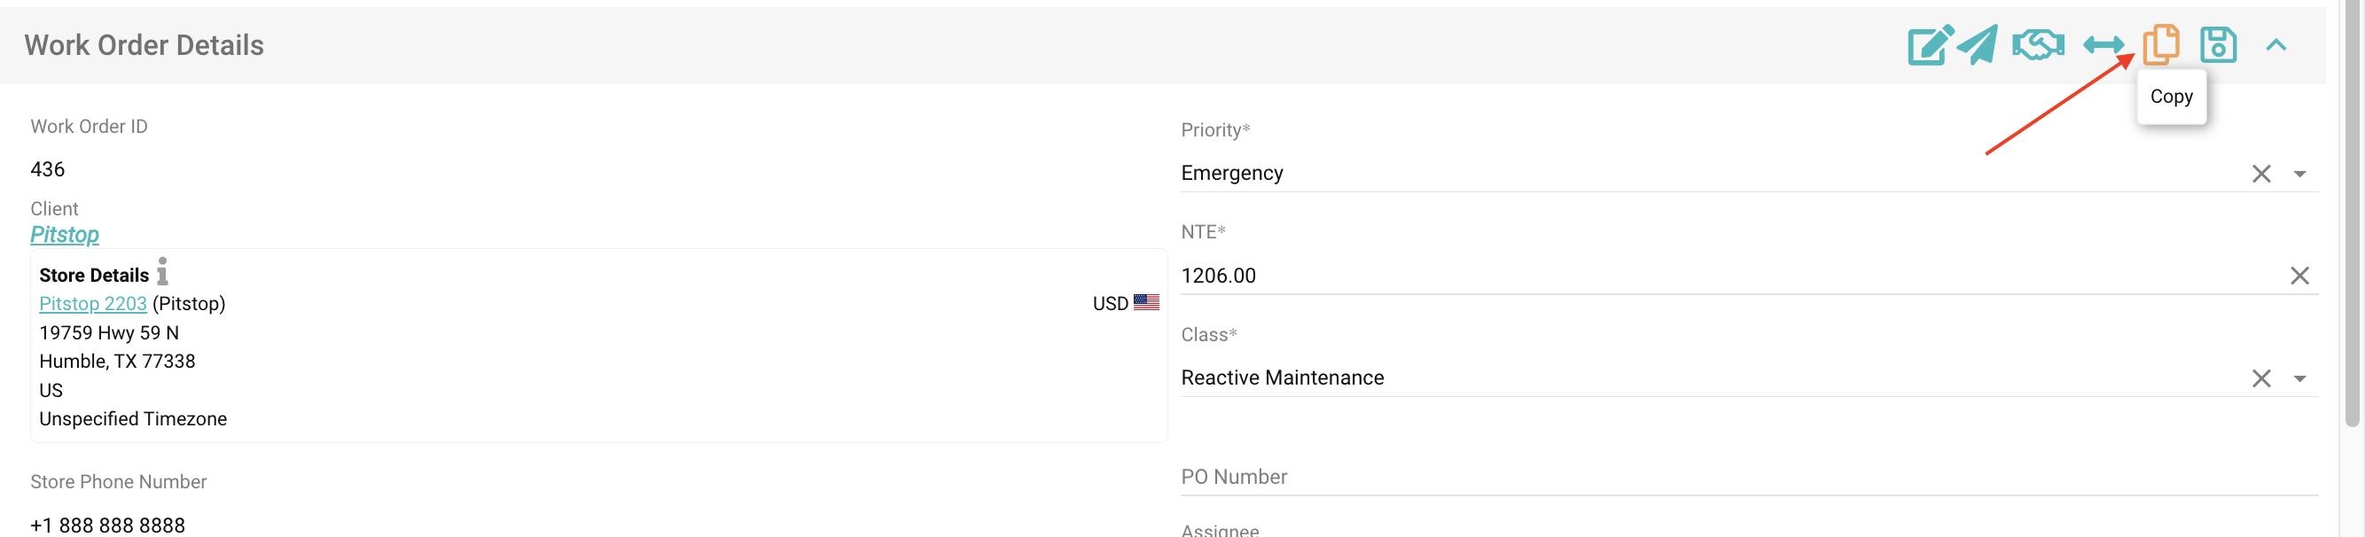Click into the NTE amount field

[x=1652, y=276]
